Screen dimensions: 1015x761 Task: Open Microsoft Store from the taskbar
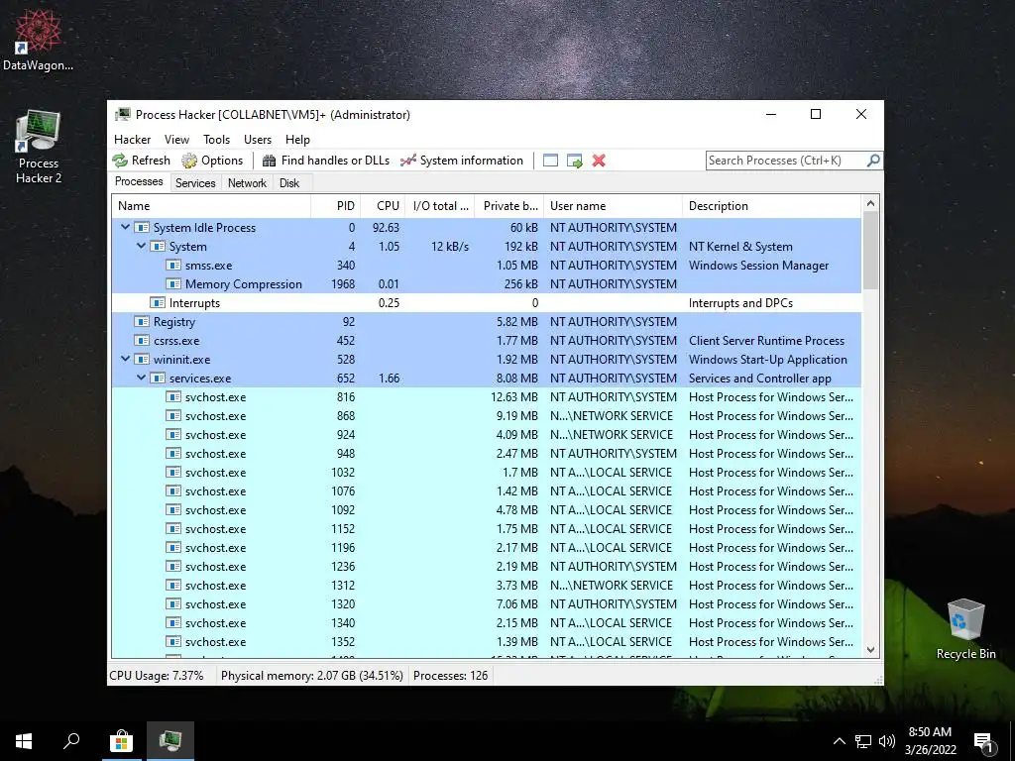[x=121, y=741]
